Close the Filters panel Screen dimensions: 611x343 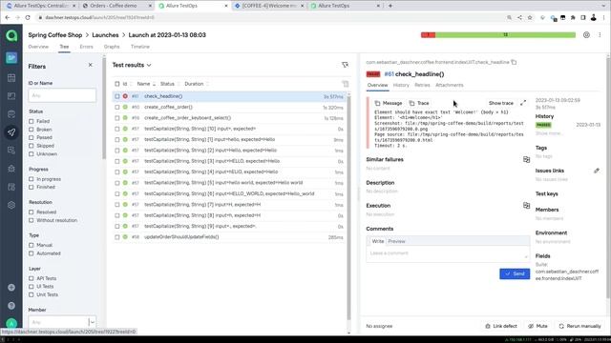pos(91,65)
